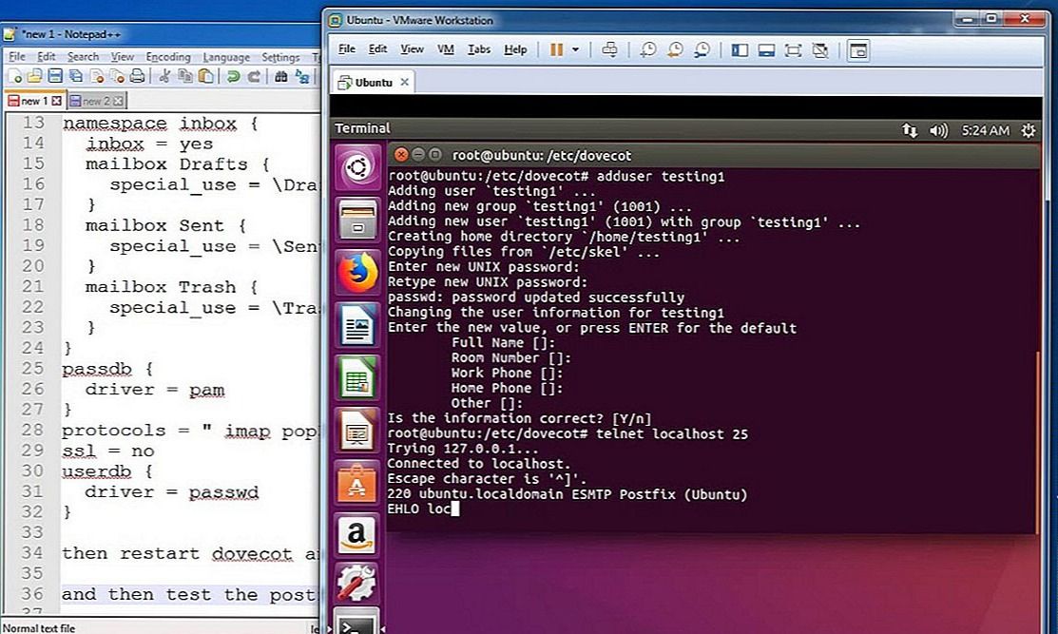This screenshot has width=1058, height=634.
Task: Click the 5:24 AM clock in Ubuntu panel
Action: click(x=985, y=130)
